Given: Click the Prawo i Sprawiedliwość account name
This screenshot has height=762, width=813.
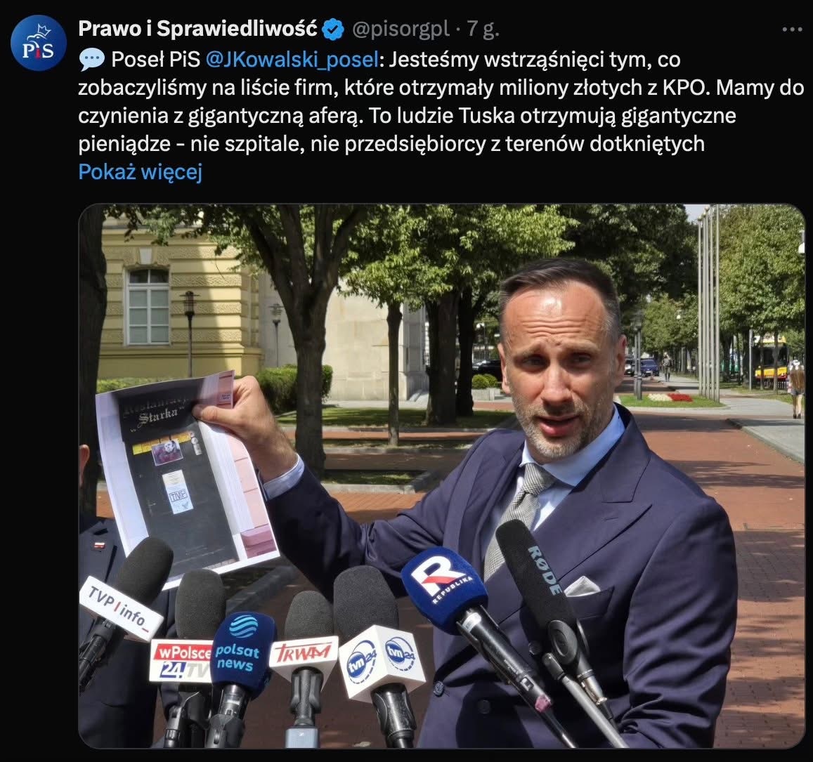Looking at the screenshot, I should pos(197,29).
